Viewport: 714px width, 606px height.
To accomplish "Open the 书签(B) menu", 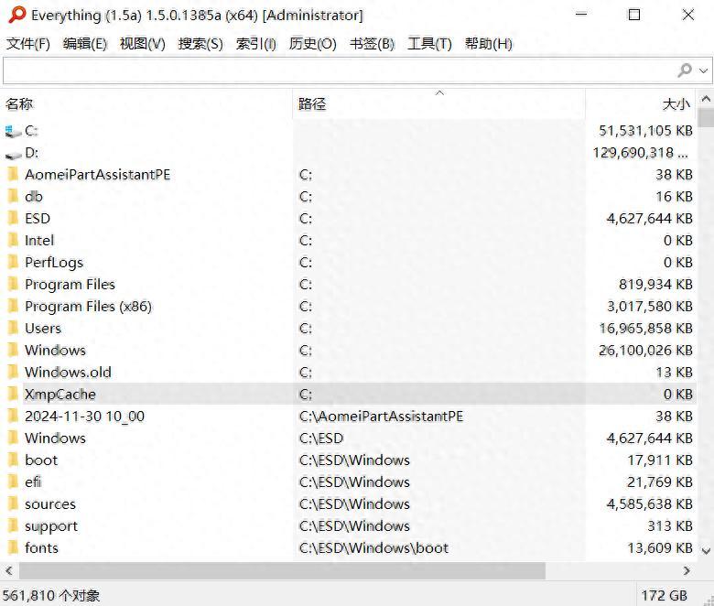I will [x=372, y=44].
